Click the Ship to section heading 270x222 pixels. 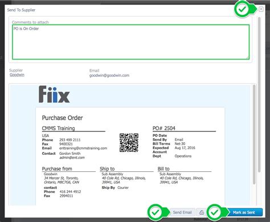[x=107, y=168]
